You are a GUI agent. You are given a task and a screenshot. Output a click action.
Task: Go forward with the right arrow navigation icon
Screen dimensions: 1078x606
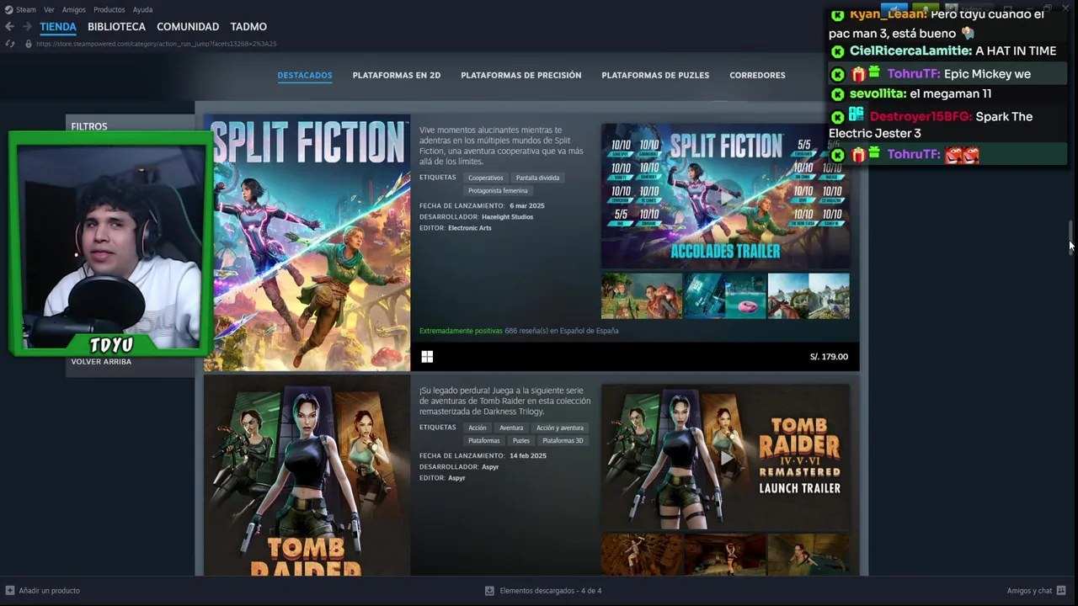pyautogui.click(x=27, y=27)
